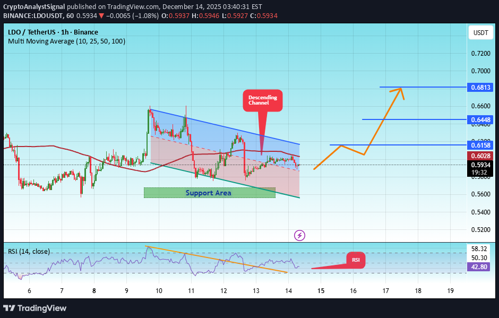This screenshot has height=318, width=499.
Task: Click the LDO / TetherUS symbol title
Action: (x=53, y=32)
